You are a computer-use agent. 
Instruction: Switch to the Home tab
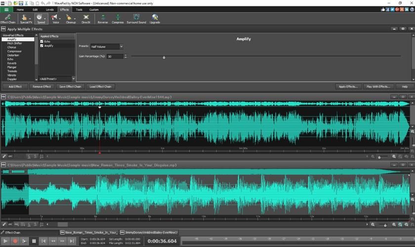20,9
